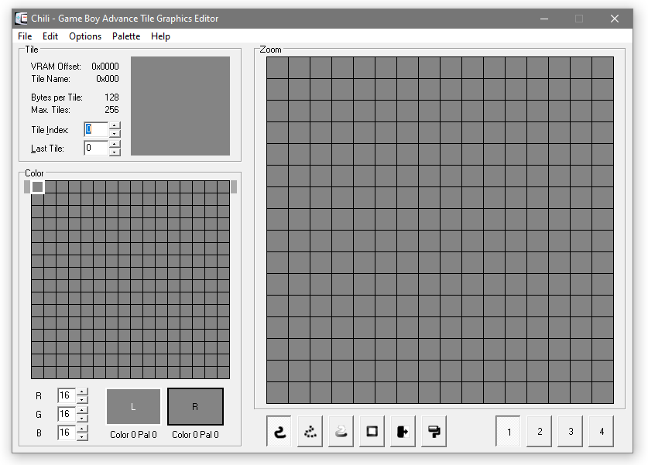
Task: Click the grayed-out shaded draw tool
Action: coord(341,431)
